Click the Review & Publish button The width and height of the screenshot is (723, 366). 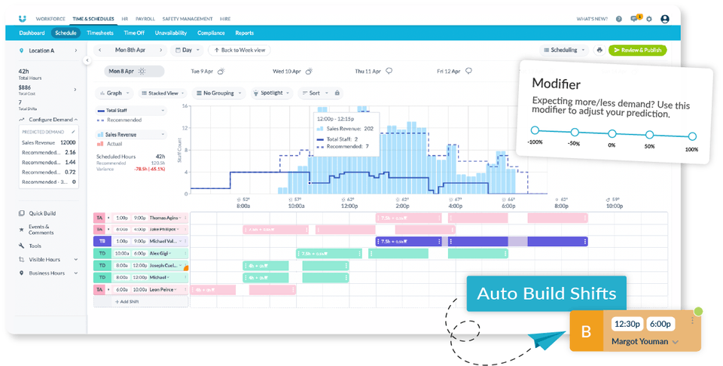637,50
